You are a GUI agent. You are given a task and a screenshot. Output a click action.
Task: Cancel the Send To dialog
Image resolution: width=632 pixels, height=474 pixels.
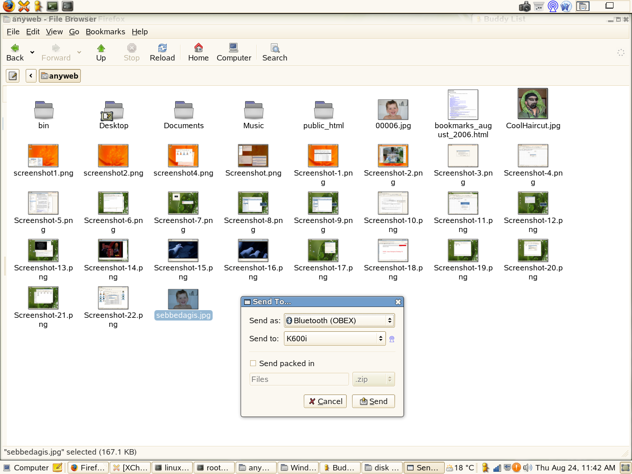click(x=325, y=401)
